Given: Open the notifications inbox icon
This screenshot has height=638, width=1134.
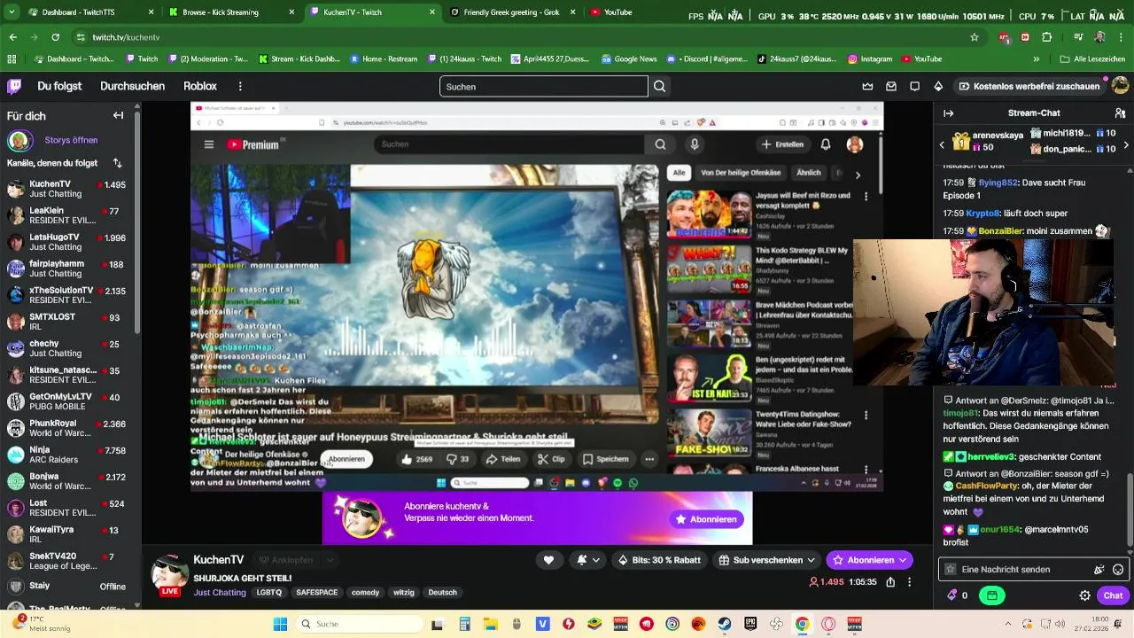Looking at the screenshot, I should tap(890, 86).
